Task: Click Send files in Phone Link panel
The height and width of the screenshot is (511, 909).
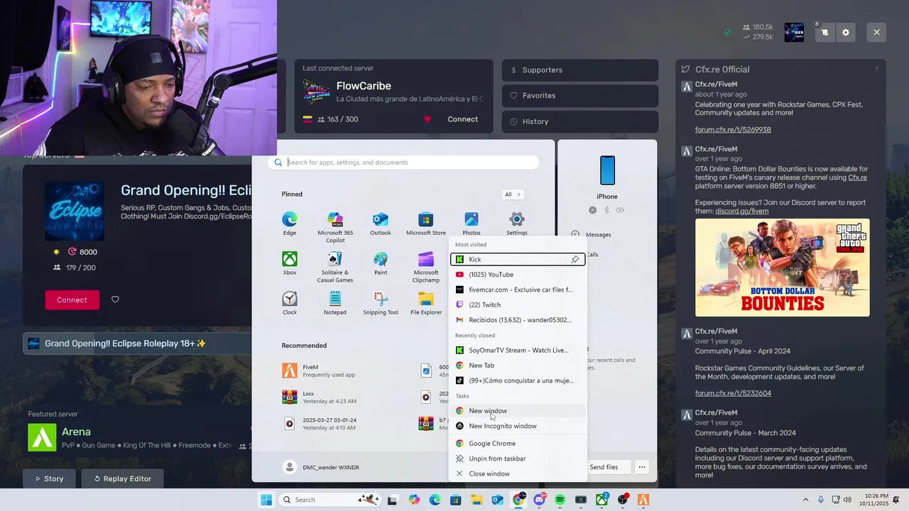Action: pos(604,467)
